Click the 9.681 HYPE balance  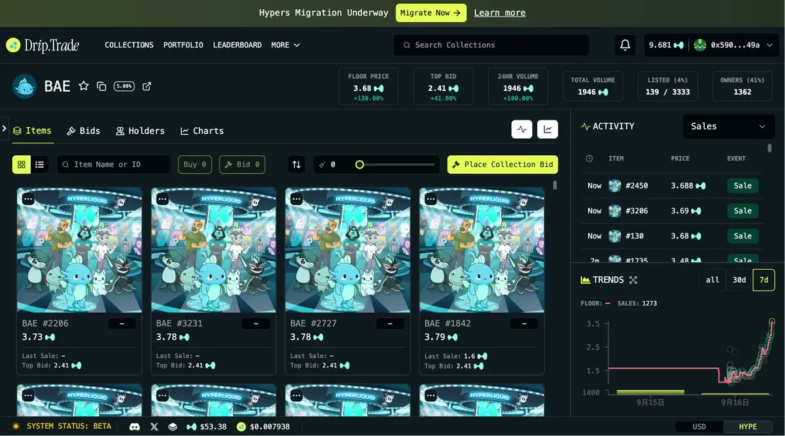666,45
